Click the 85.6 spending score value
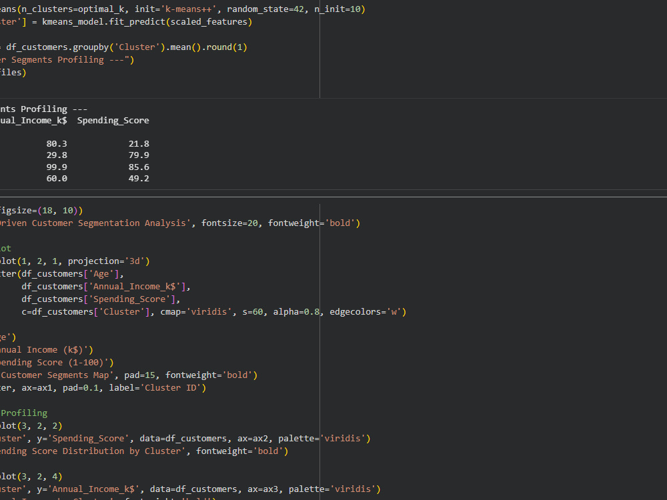The image size is (667, 500). point(139,167)
